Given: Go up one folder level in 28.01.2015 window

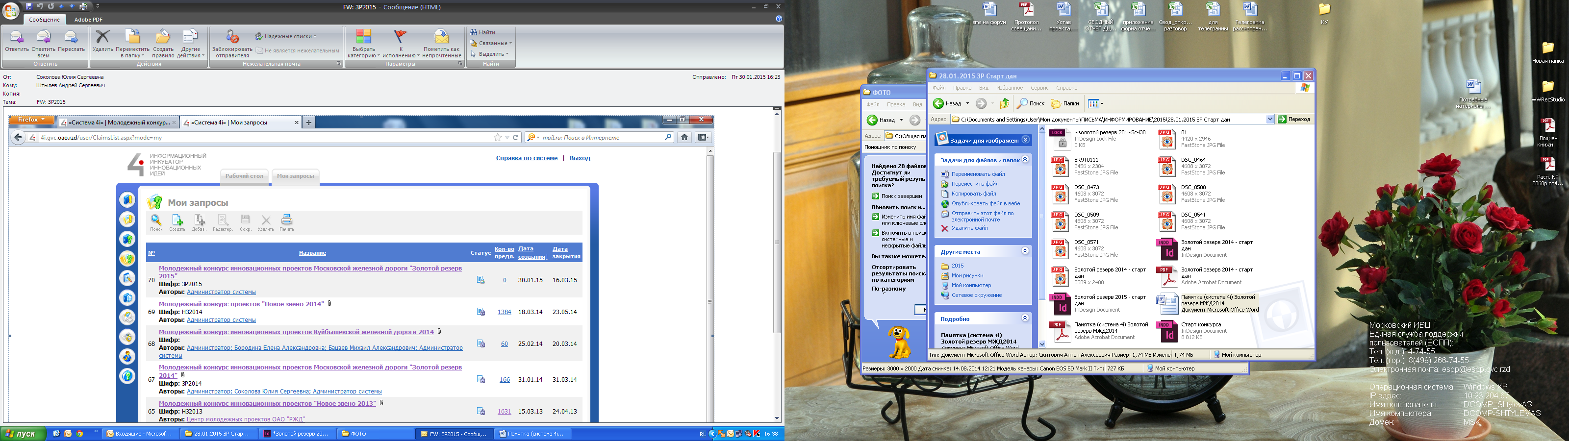Looking at the screenshot, I should tap(1004, 103).
